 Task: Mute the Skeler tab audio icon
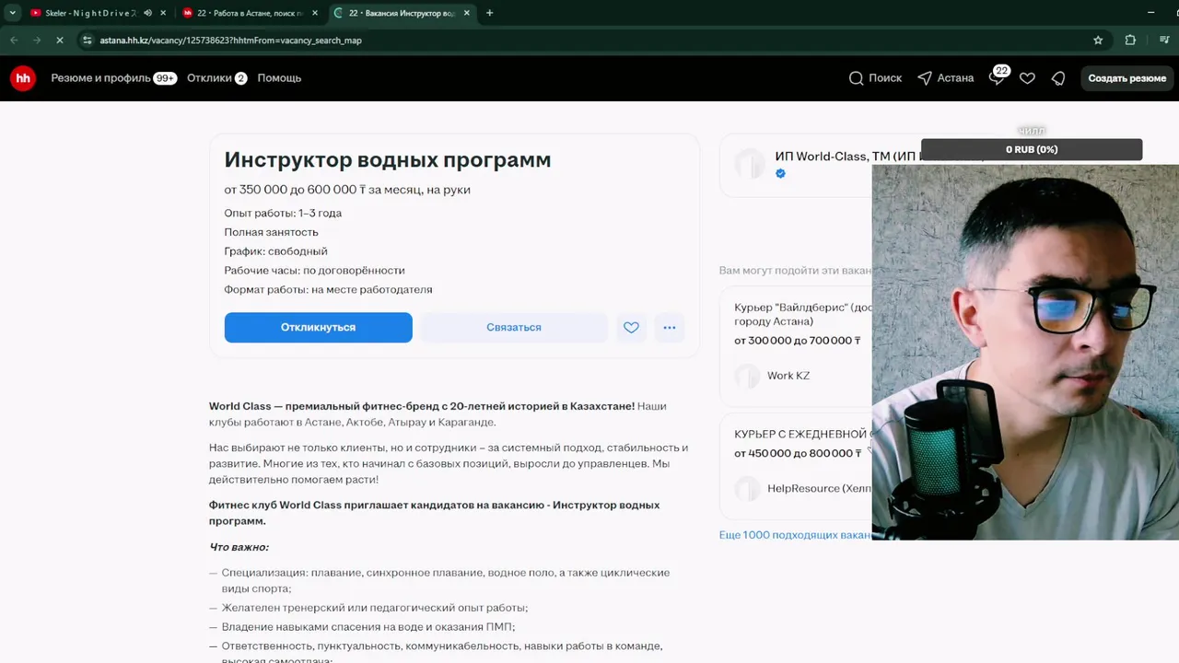[147, 13]
